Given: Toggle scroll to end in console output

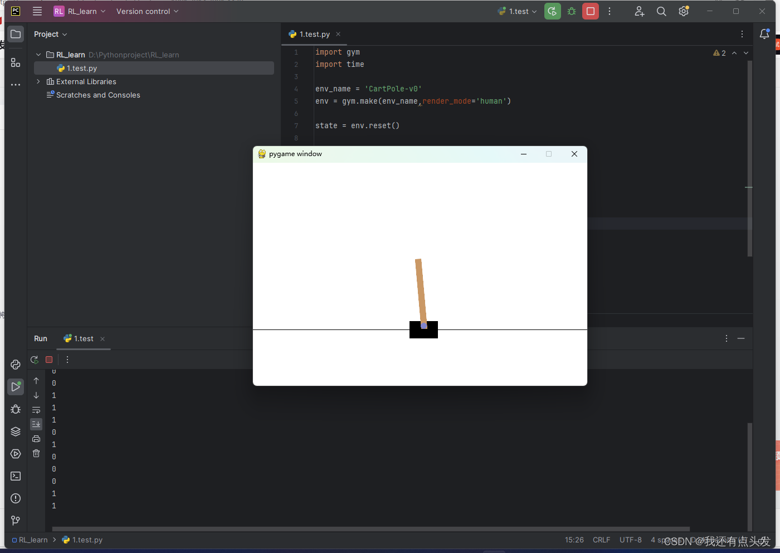Looking at the screenshot, I should click(x=36, y=424).
